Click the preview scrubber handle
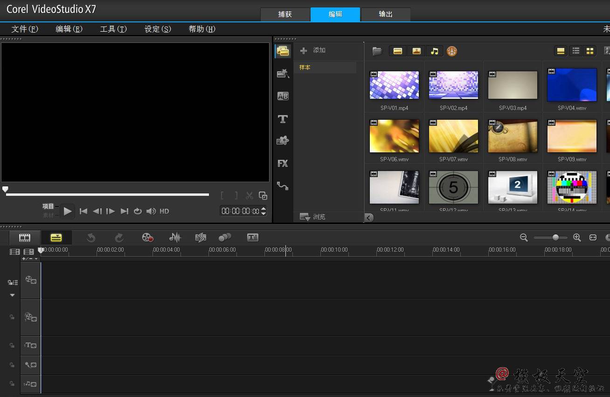The height and width of the screenshot is (397, 610). [x=5, y=189]
